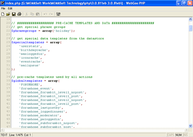This screenshot has width=193, height=137.
Task: Click the horizontal scrollbar right arrow
Action: click(186, 130)
